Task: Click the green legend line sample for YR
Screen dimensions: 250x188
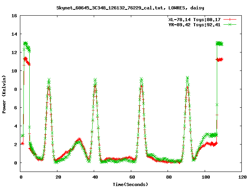Action: click(230, 24)
